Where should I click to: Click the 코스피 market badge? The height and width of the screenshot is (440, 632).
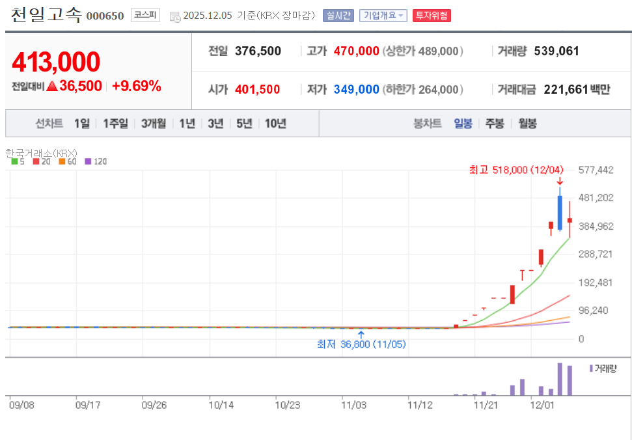click(x=146, y=16)
